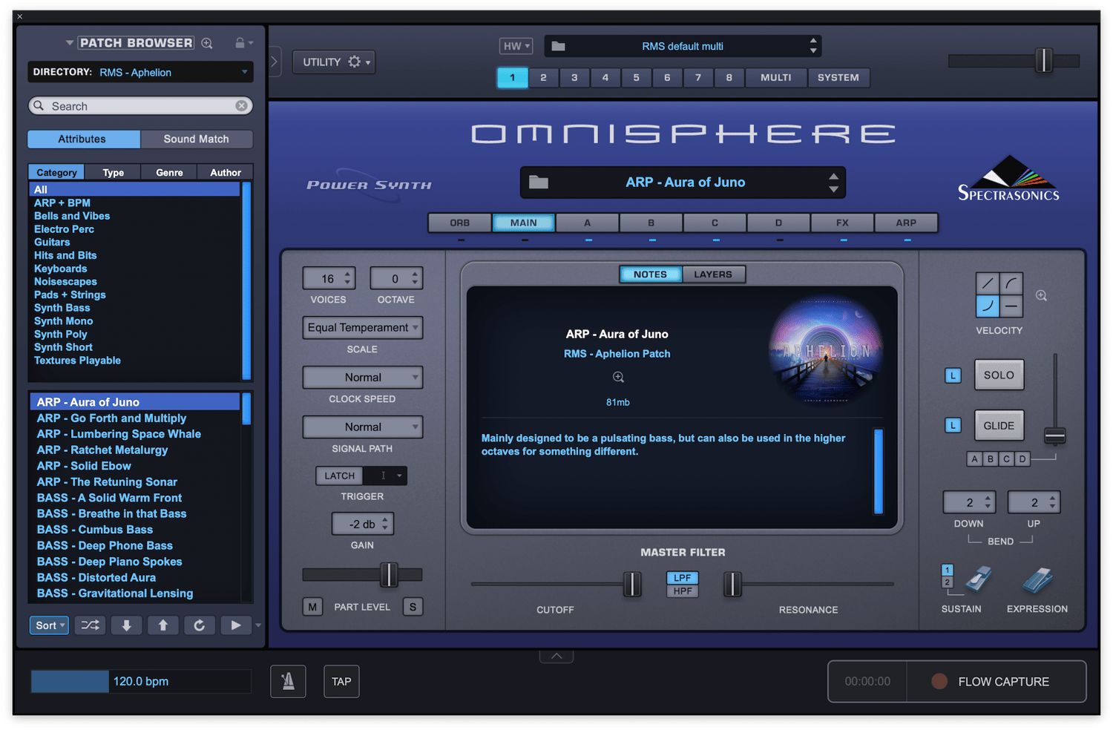Open the Patch Browser title menu triangle
1113x730 pixels.
(69, 43)
